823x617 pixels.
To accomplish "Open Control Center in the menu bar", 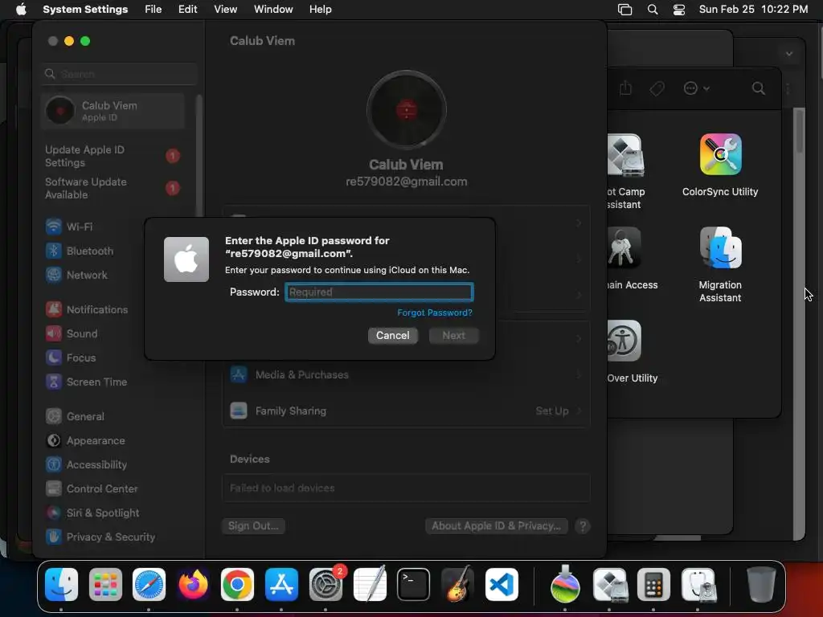I will 678,10.
